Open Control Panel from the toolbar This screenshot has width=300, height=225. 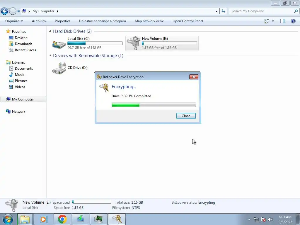pos(188,21)
